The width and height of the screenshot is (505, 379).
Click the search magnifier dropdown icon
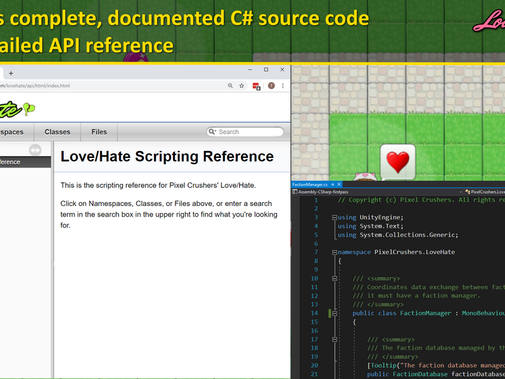point(212,131)
